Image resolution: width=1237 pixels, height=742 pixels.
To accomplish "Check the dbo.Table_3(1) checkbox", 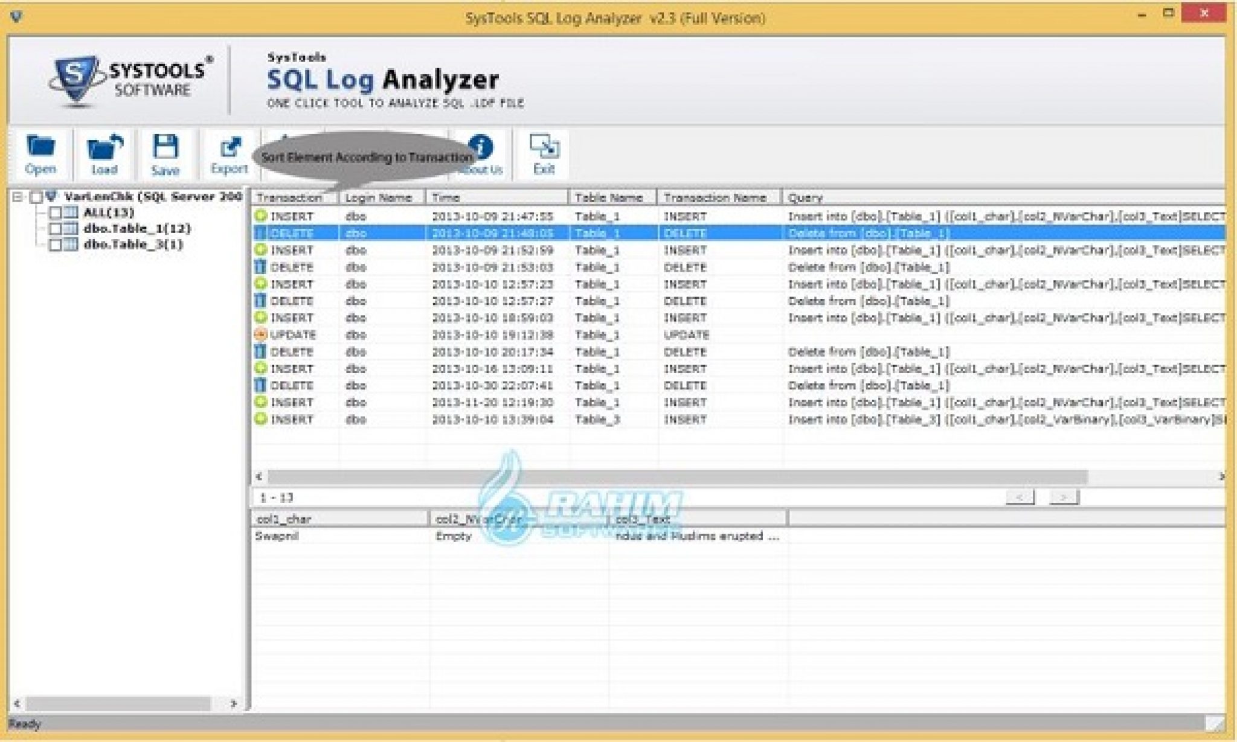I will (55, 245).
